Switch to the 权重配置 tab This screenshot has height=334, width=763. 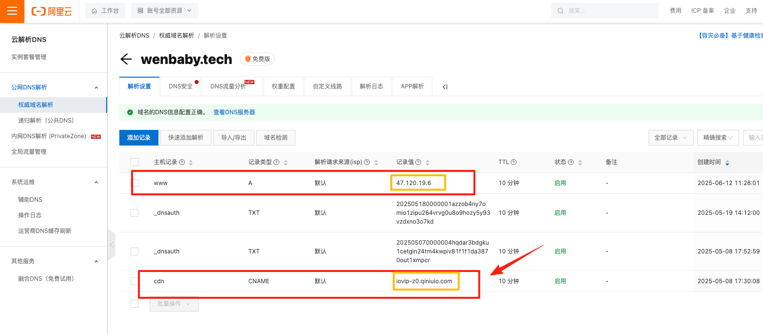click(283, 86)
